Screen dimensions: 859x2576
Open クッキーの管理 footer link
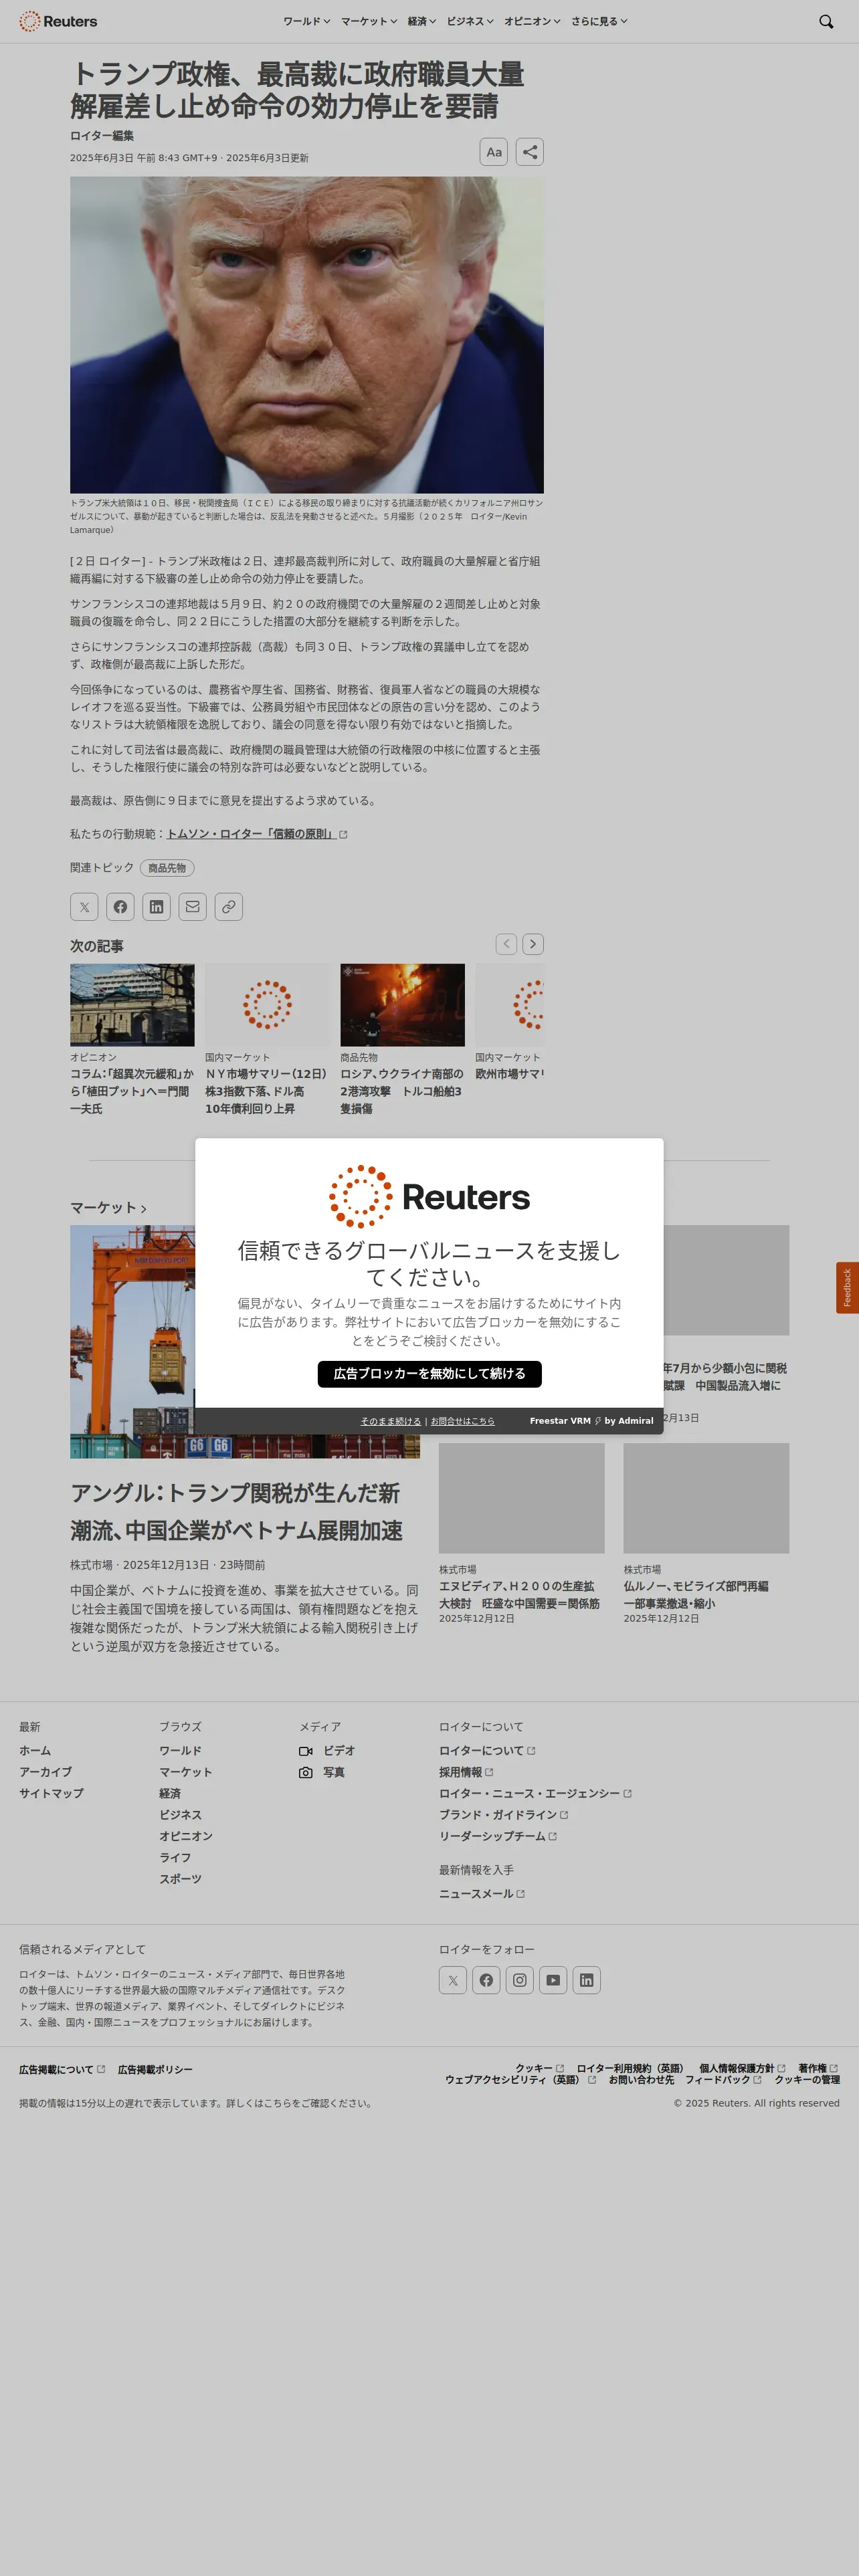(807, 2080)
